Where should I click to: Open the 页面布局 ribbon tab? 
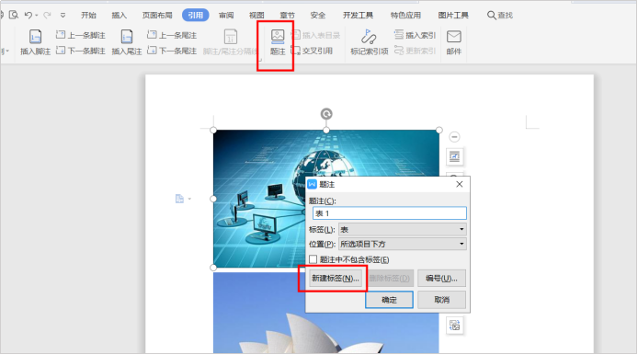(157, 16)
